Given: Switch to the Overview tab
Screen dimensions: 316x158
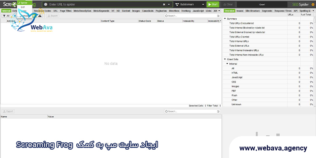Looking at the screenshot, I should (230, 11).
